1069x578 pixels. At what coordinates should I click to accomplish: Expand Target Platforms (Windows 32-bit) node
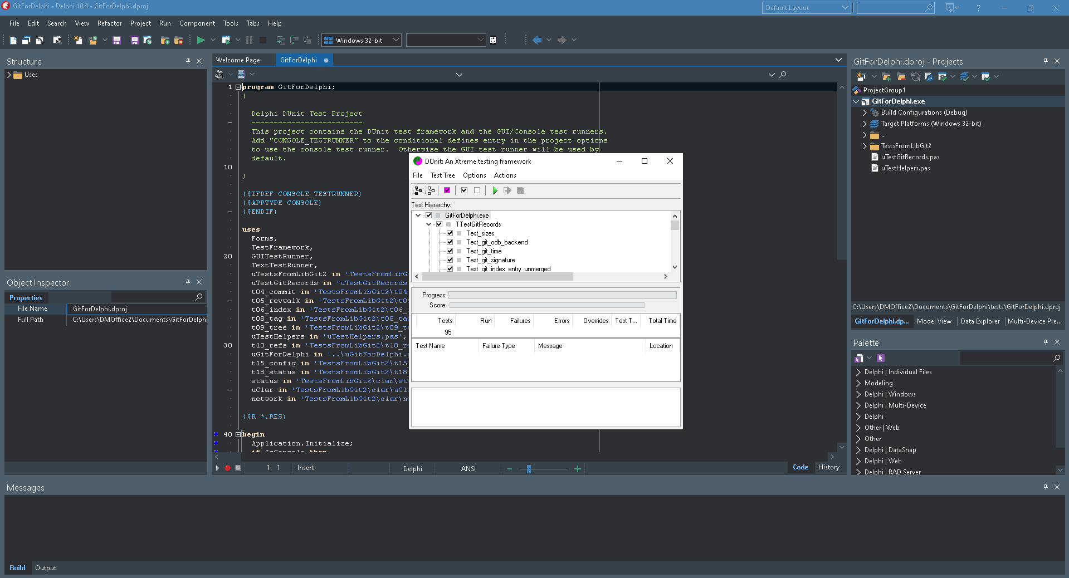[x=865, y=124]
